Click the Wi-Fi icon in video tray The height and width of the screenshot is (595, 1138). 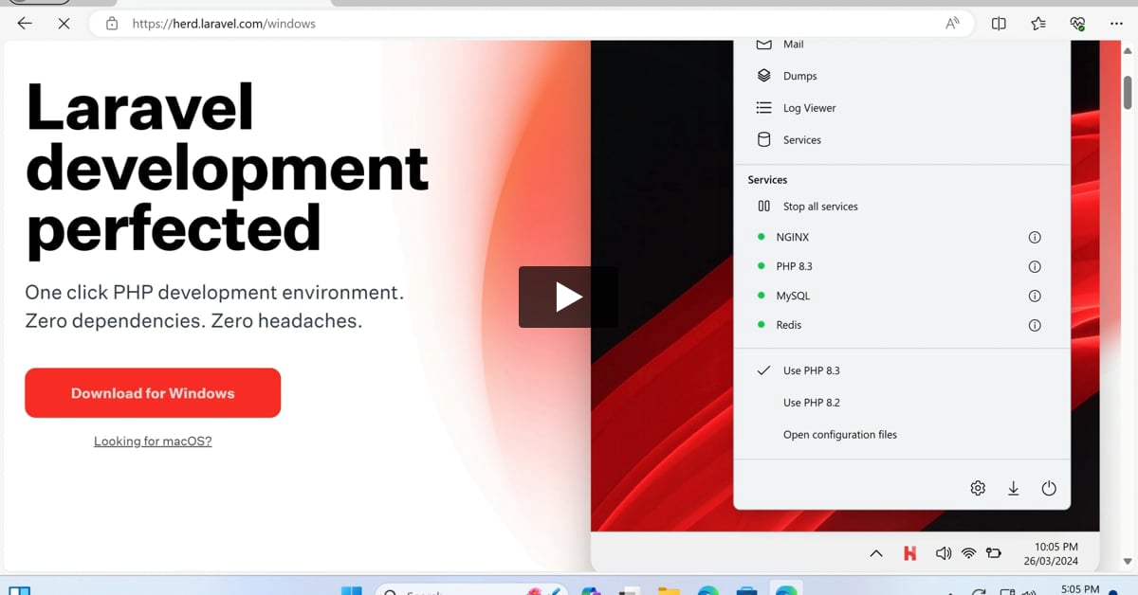tap(968, 553)
